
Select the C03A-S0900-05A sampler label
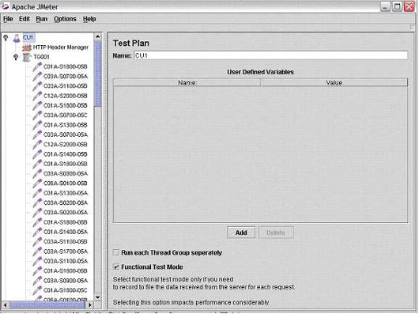click(66, 280)
